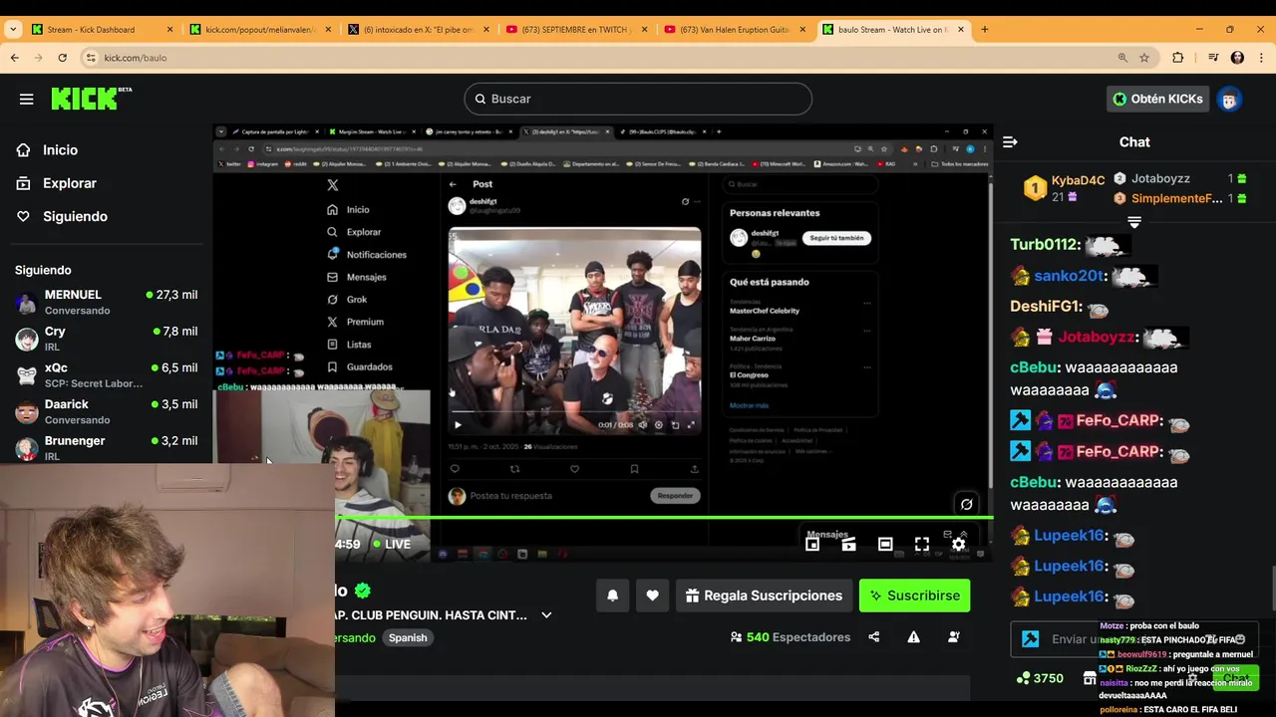The image size is (1276, 717).
Task: Open Explorar in sidebar
Action: pos(70,183)
